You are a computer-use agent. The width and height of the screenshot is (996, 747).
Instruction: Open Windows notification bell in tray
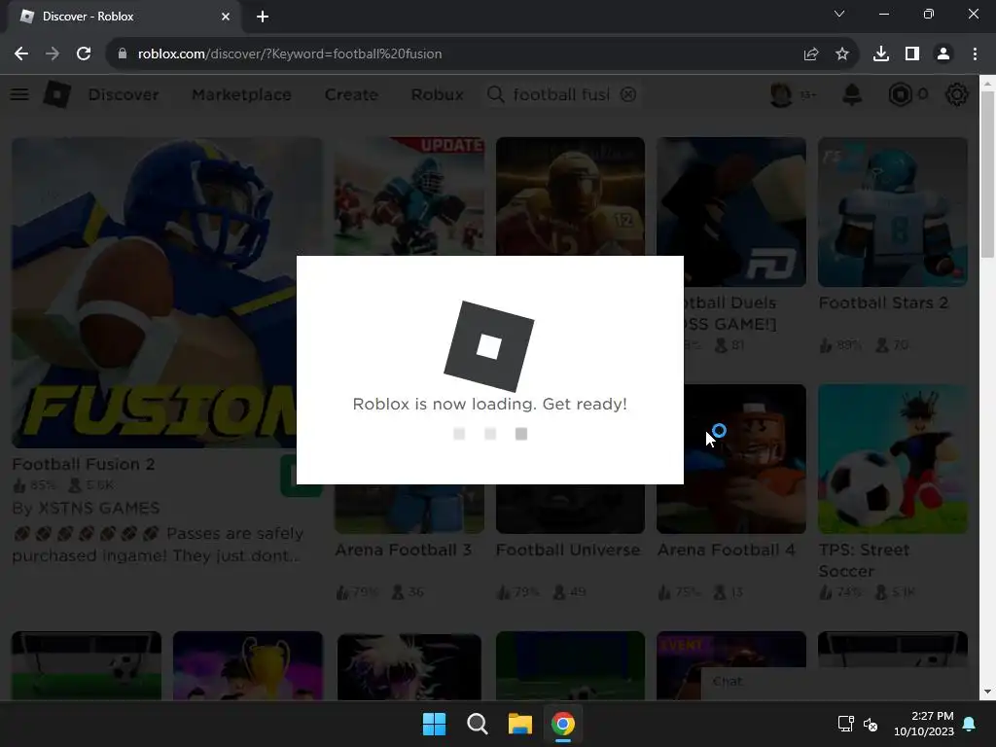(x=970, y=724)
